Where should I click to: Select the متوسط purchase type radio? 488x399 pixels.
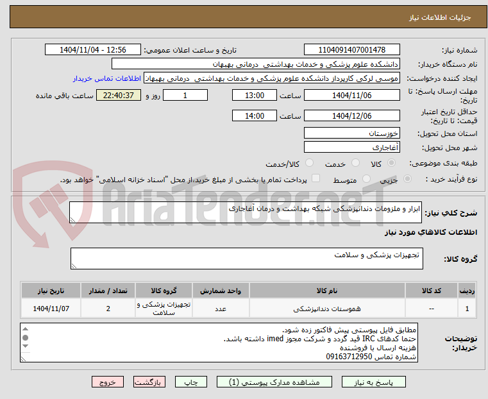tap(367, 178)
